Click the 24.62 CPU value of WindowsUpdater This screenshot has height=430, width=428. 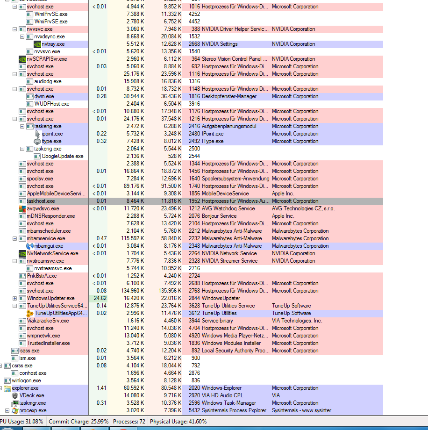(100, 298)
